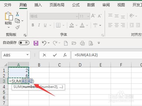Screen dimensions: 142x106
Task: Switch to the 数据 tab
Action: click(x=91, y=5)
